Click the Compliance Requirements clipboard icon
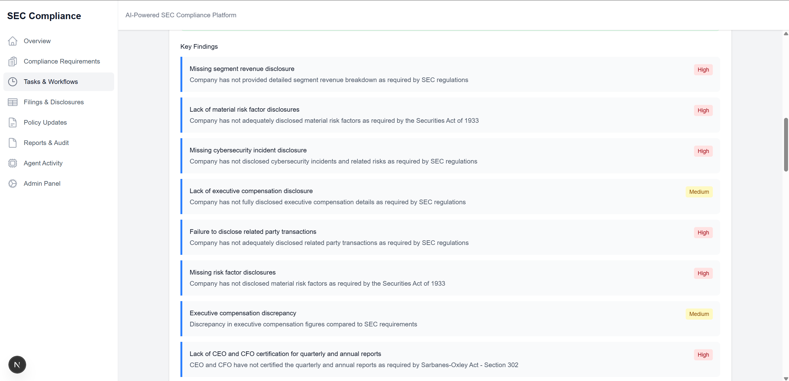This screenshot has height=381, width=789. click(13, 61)
